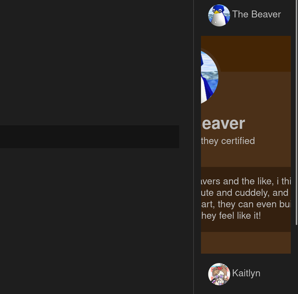
Task: Click the large penguin avatar in profile card
Action: tap(209, 77)
